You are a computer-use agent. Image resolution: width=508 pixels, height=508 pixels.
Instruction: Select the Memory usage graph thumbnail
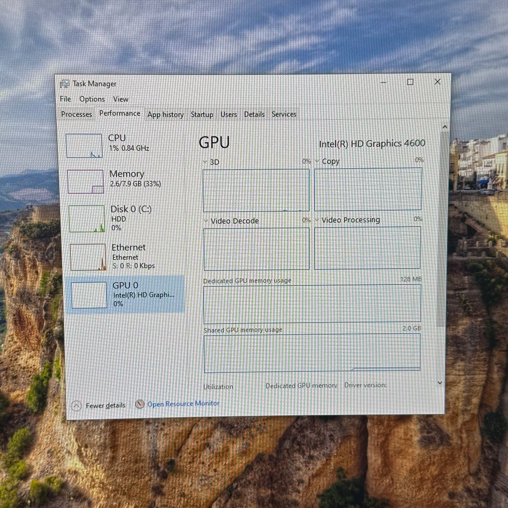pyautogui.click(x=85, y=181)
